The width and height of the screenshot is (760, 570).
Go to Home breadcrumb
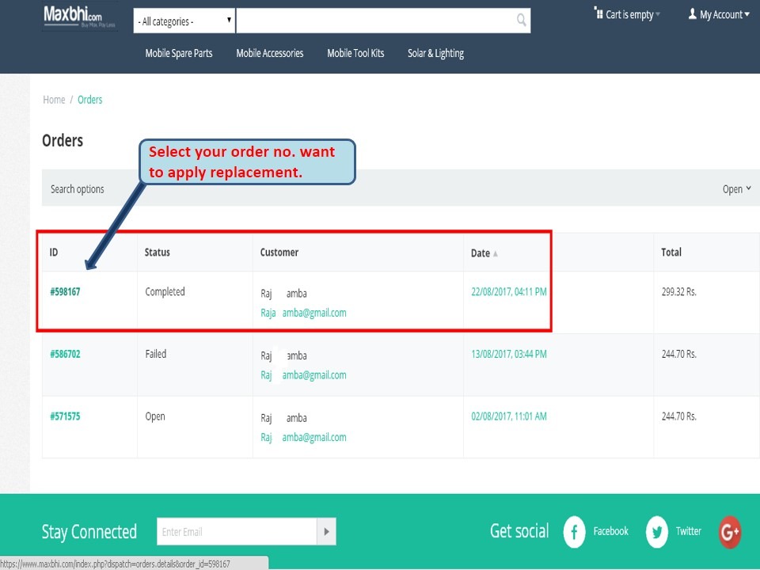pyautogui.click(x=54, y=100)
